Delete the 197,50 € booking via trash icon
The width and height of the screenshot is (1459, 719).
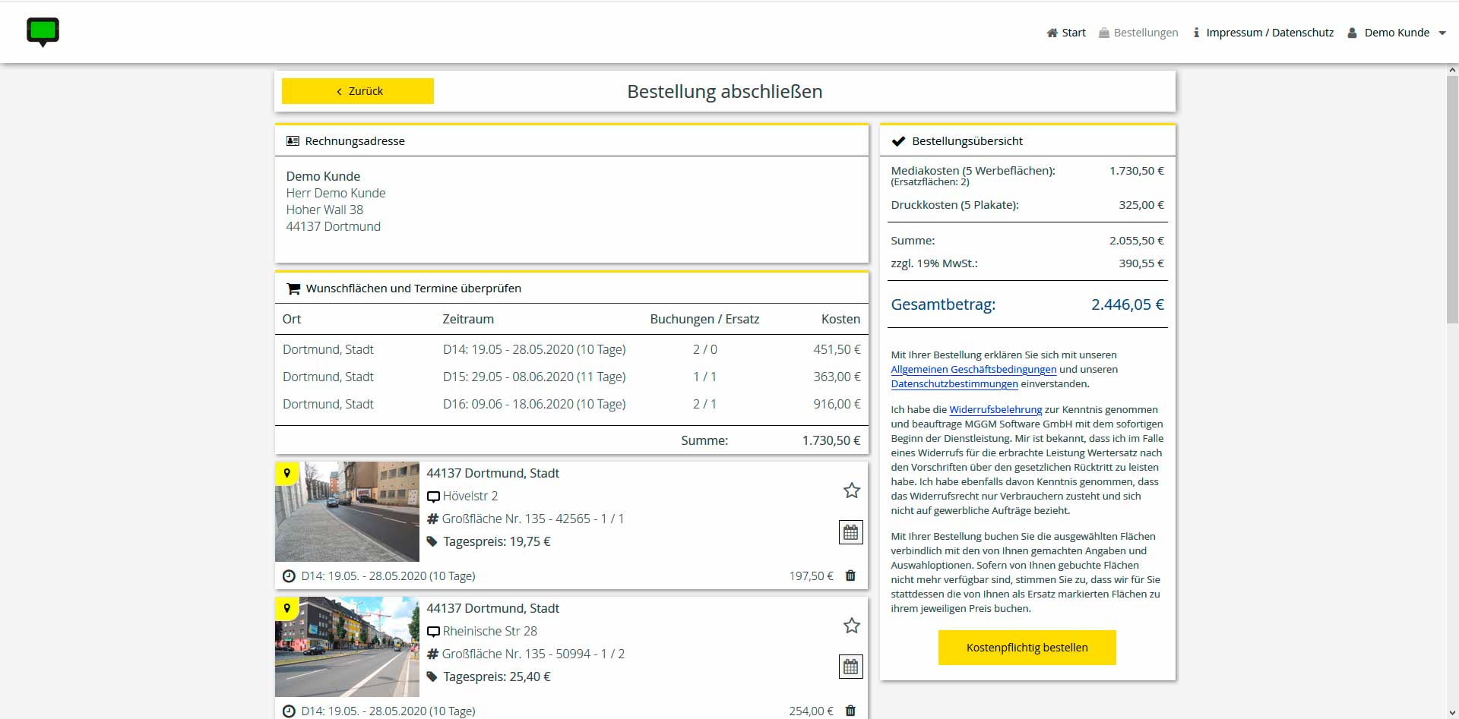click(x=850, y=576)
